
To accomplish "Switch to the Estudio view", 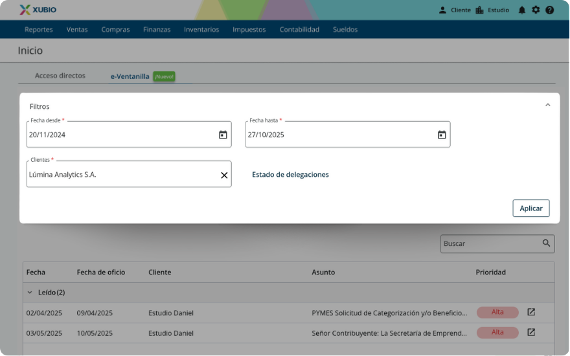I will [492, 10].
